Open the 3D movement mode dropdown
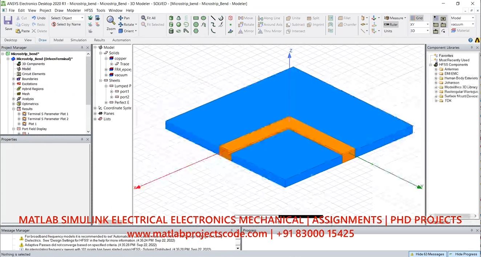Screen dimensions: 481x257 click(427, 31)
